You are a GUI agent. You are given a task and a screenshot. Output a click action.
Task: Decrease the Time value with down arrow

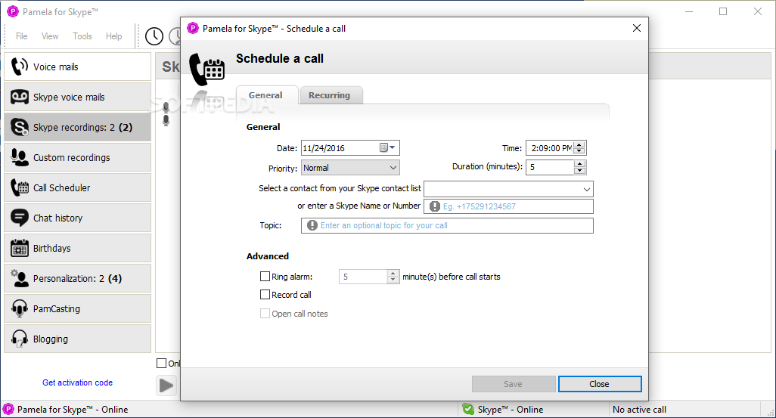(x=579, y=151)
